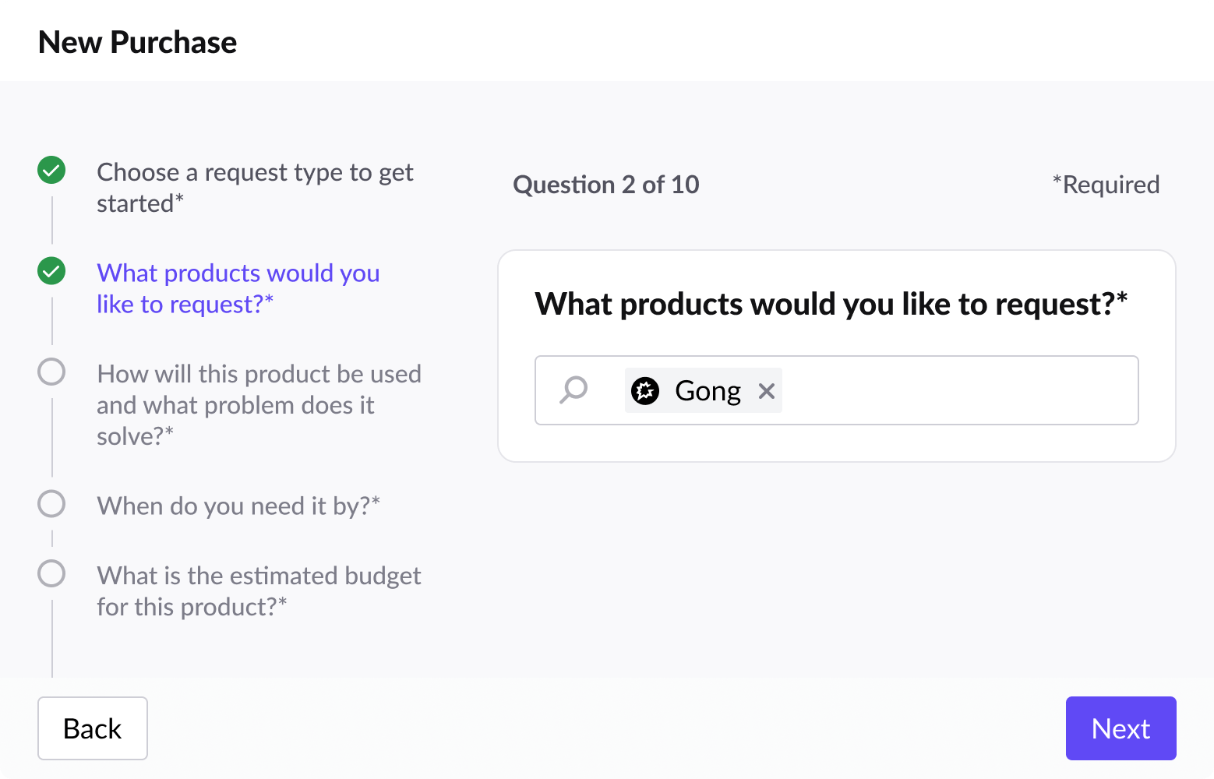Click the '*Required' note
The width and height of the screenshot is (1214, 779).
(1105, 185)
